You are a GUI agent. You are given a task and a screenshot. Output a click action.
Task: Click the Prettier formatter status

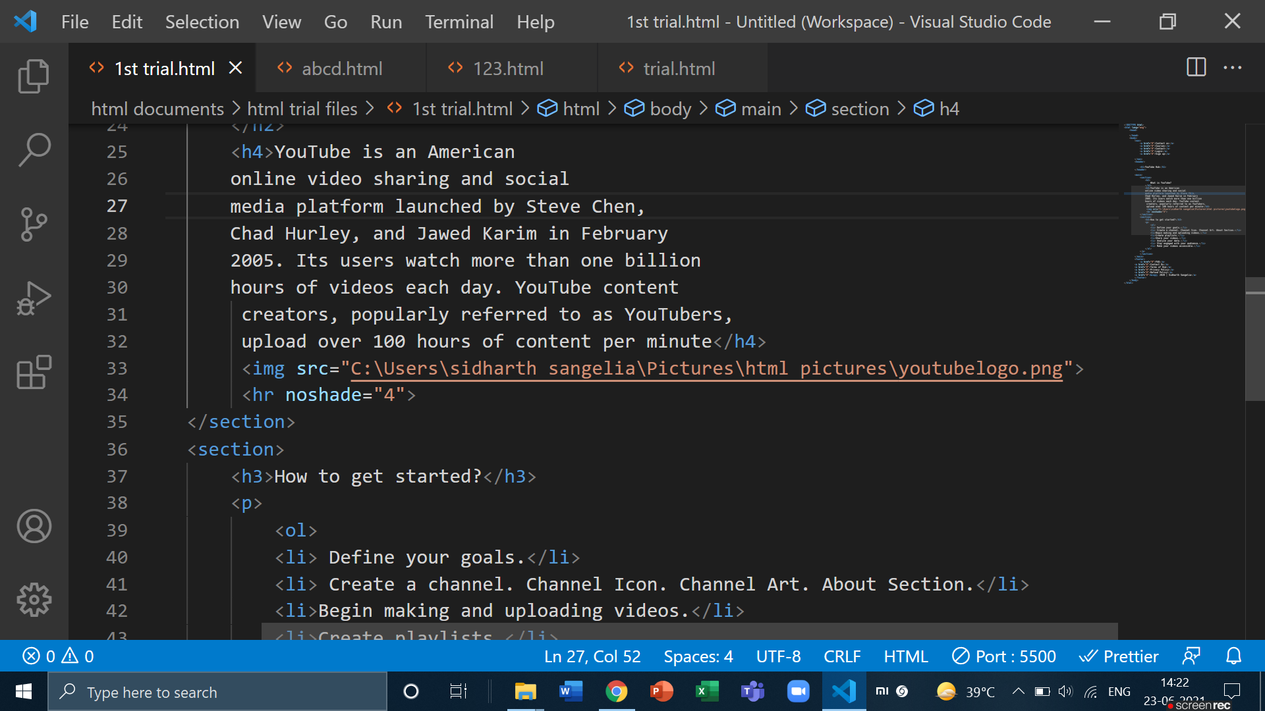[x=1119, y=656]
